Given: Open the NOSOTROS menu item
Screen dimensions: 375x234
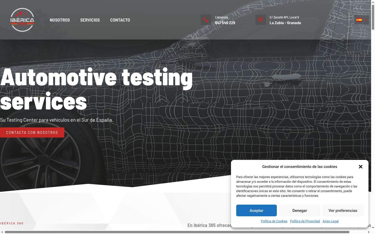Looking at the screenshot, I should 60,20.
